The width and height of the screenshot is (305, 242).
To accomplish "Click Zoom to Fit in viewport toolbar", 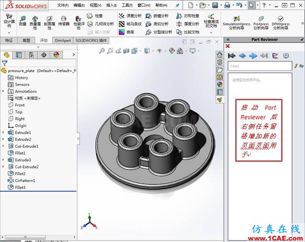I will [102, 51].
